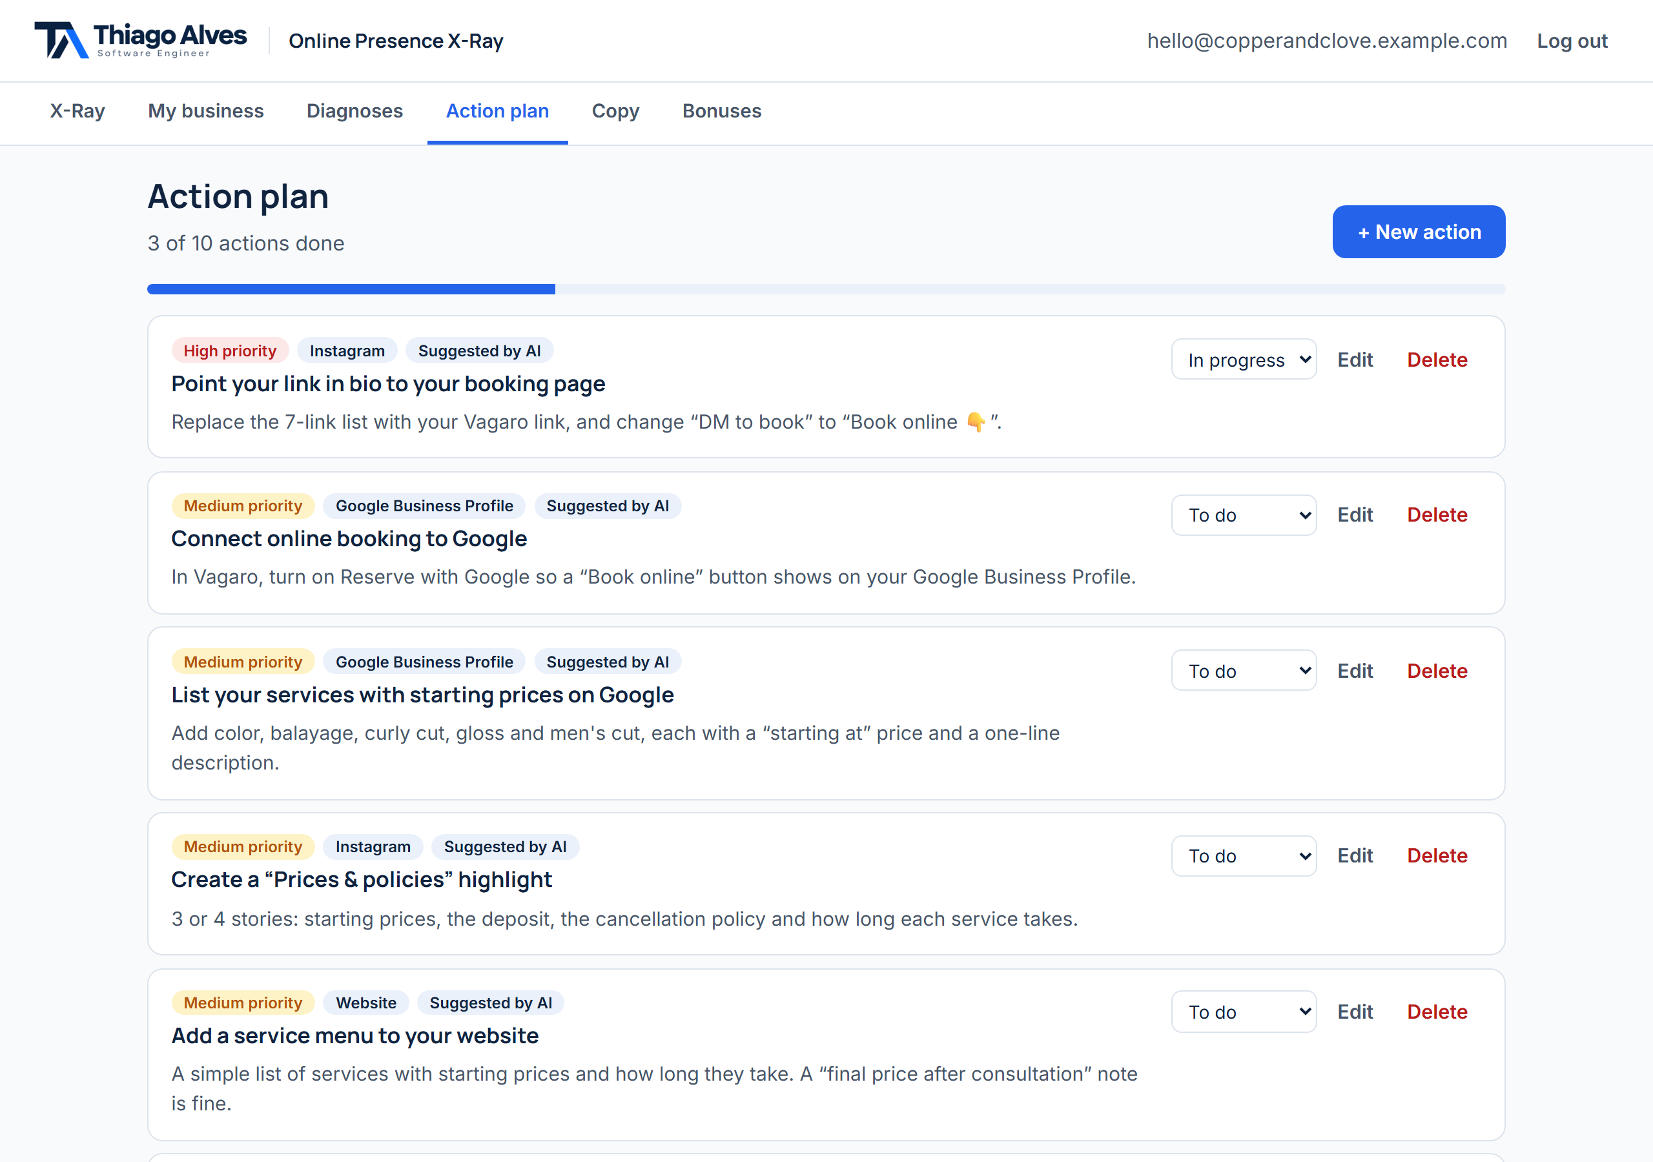Viewport: 1653px width, 1162px height.
Task: Delete the Prices & policies highlight action
Action: coord(1437,855)
